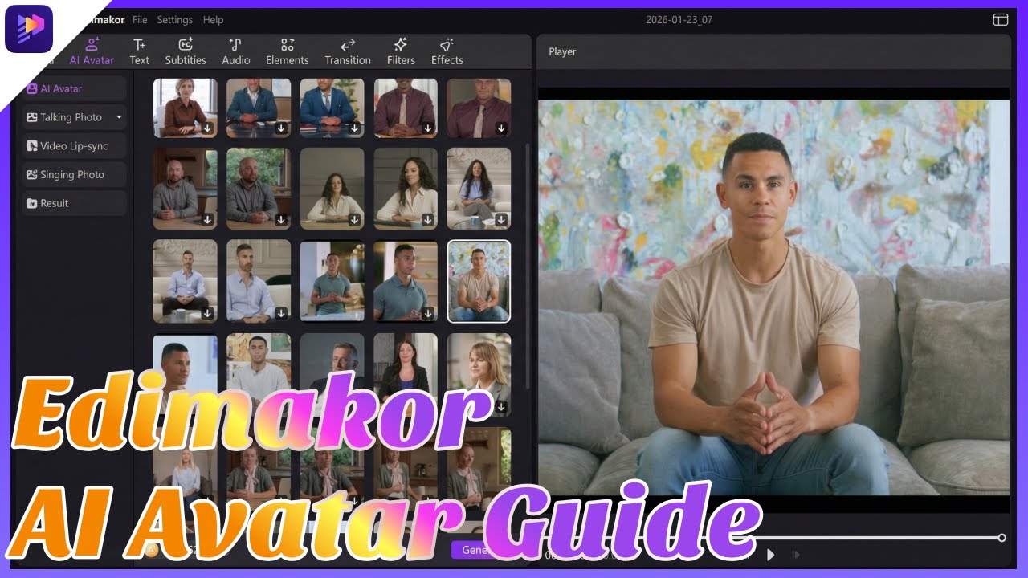Open the Filters tool tab

click(401, 51)
